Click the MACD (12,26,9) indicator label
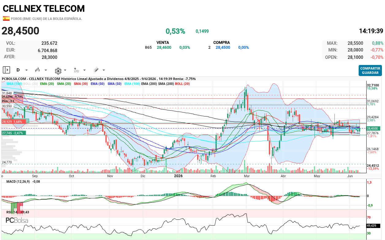Image resolution: width=385 pixels, height=240 pixels. [23, 181]
